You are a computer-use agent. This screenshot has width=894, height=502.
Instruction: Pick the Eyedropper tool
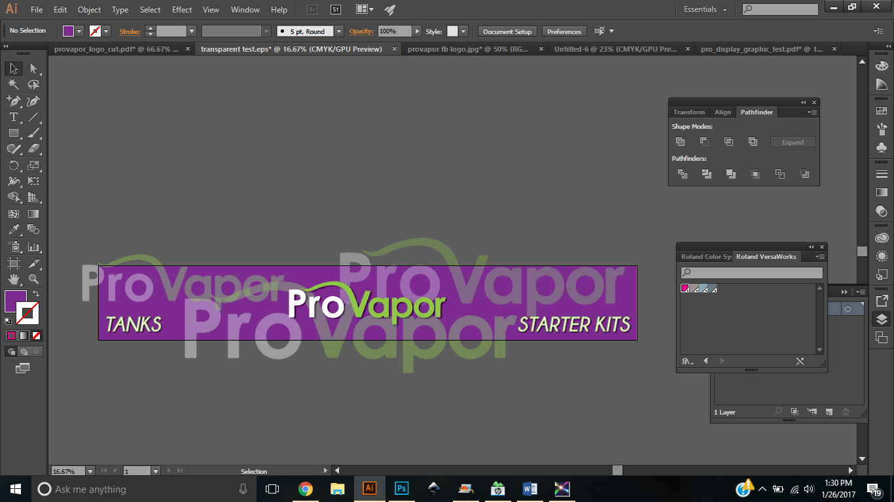14,229
